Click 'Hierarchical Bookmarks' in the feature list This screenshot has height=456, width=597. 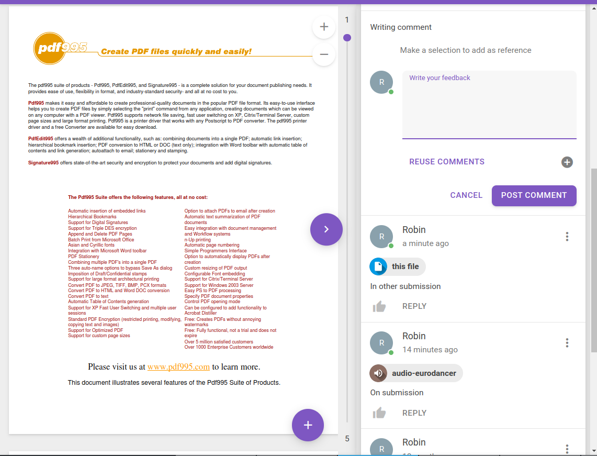(x=92, y=217)
